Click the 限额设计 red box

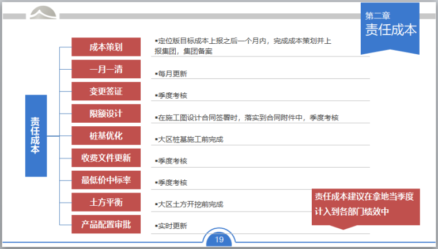[106, 114]
